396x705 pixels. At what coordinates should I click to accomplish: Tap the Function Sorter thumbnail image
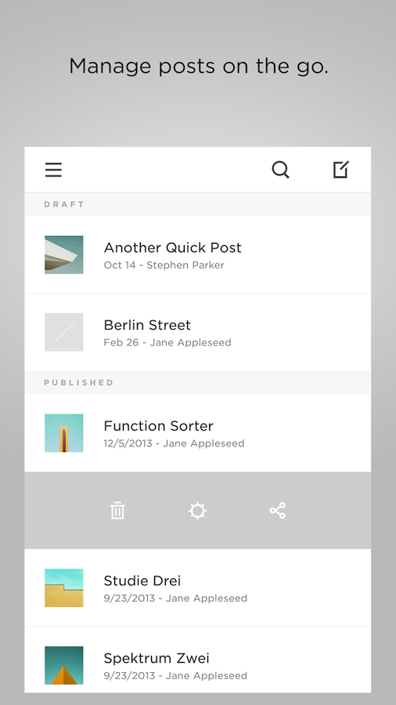(63, 433)
